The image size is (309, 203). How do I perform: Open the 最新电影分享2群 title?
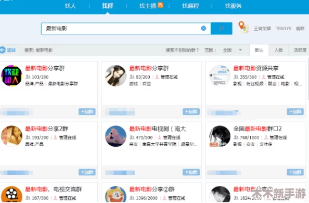click(46, 129)
